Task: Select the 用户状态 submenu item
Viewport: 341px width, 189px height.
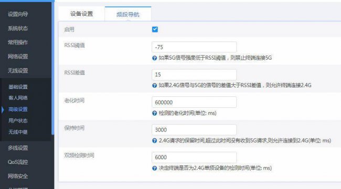Action: click(18, 120)
